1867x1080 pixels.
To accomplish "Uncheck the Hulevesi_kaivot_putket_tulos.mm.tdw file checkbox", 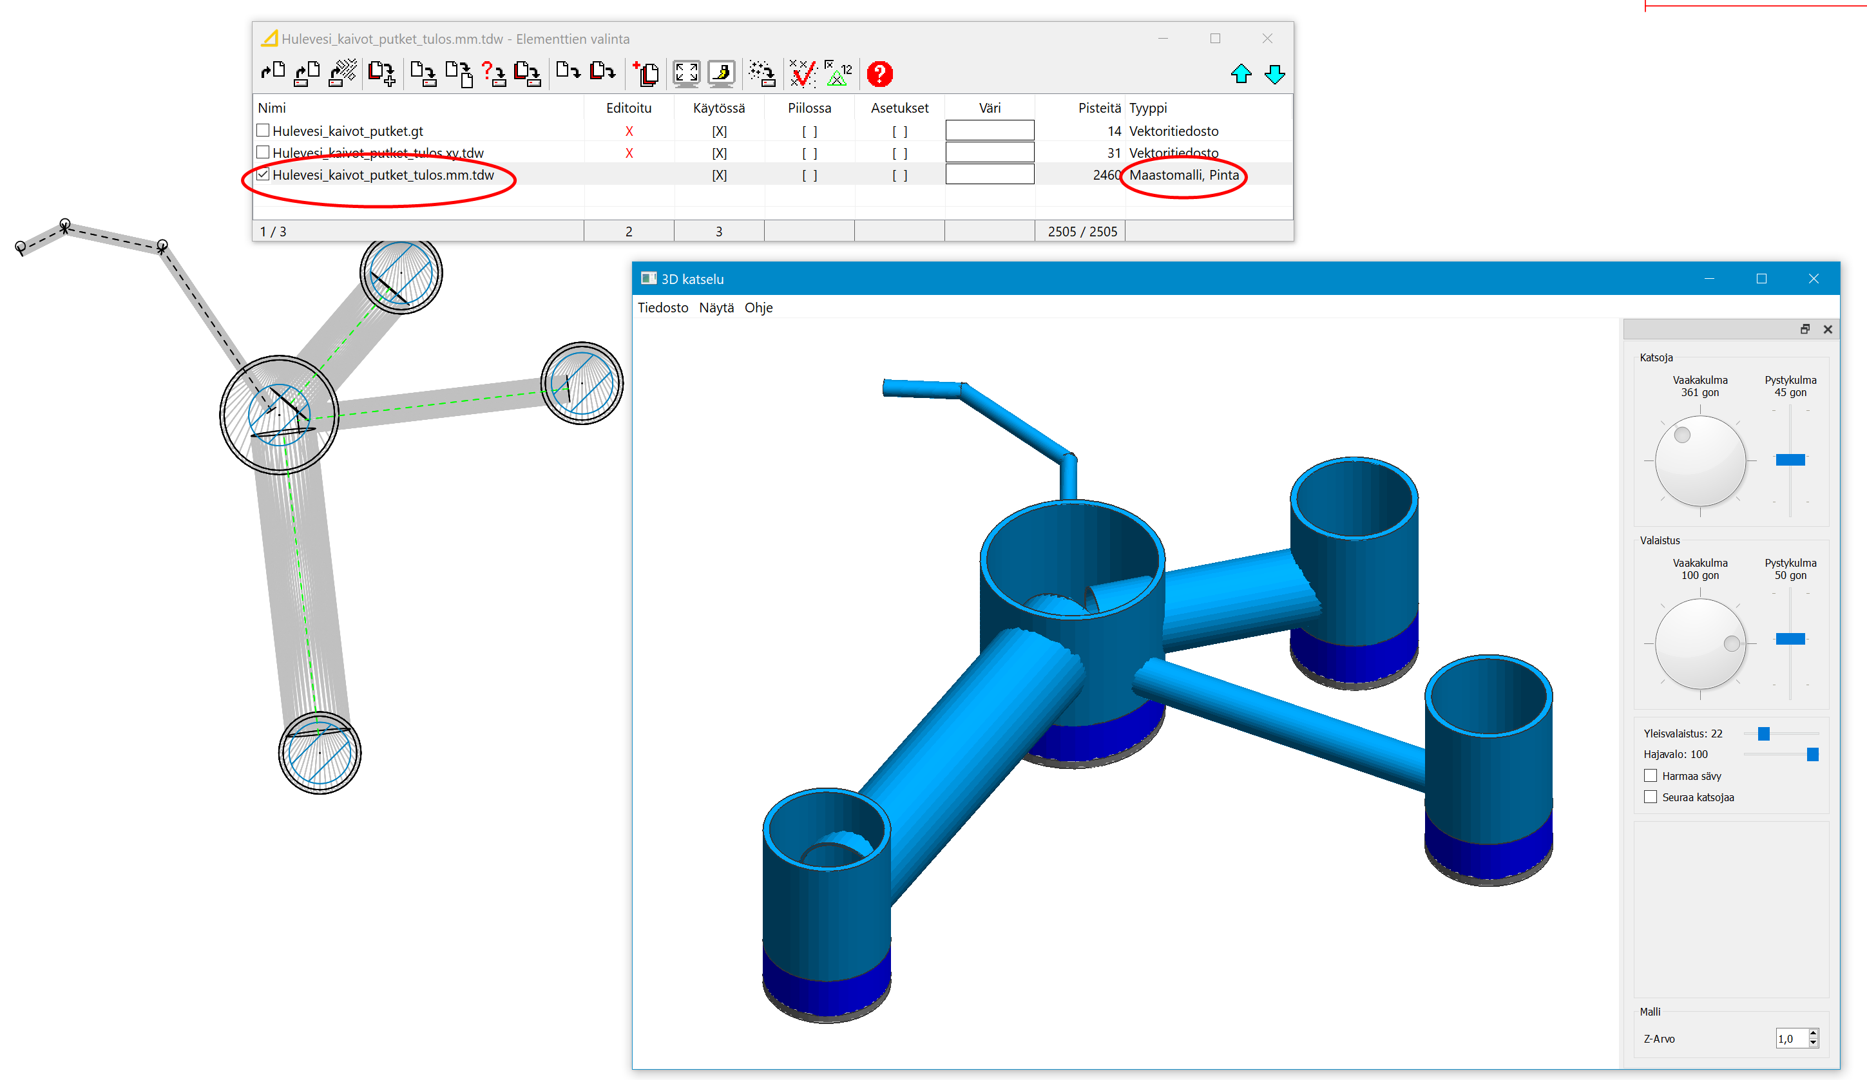I will [x=262, y=175].
